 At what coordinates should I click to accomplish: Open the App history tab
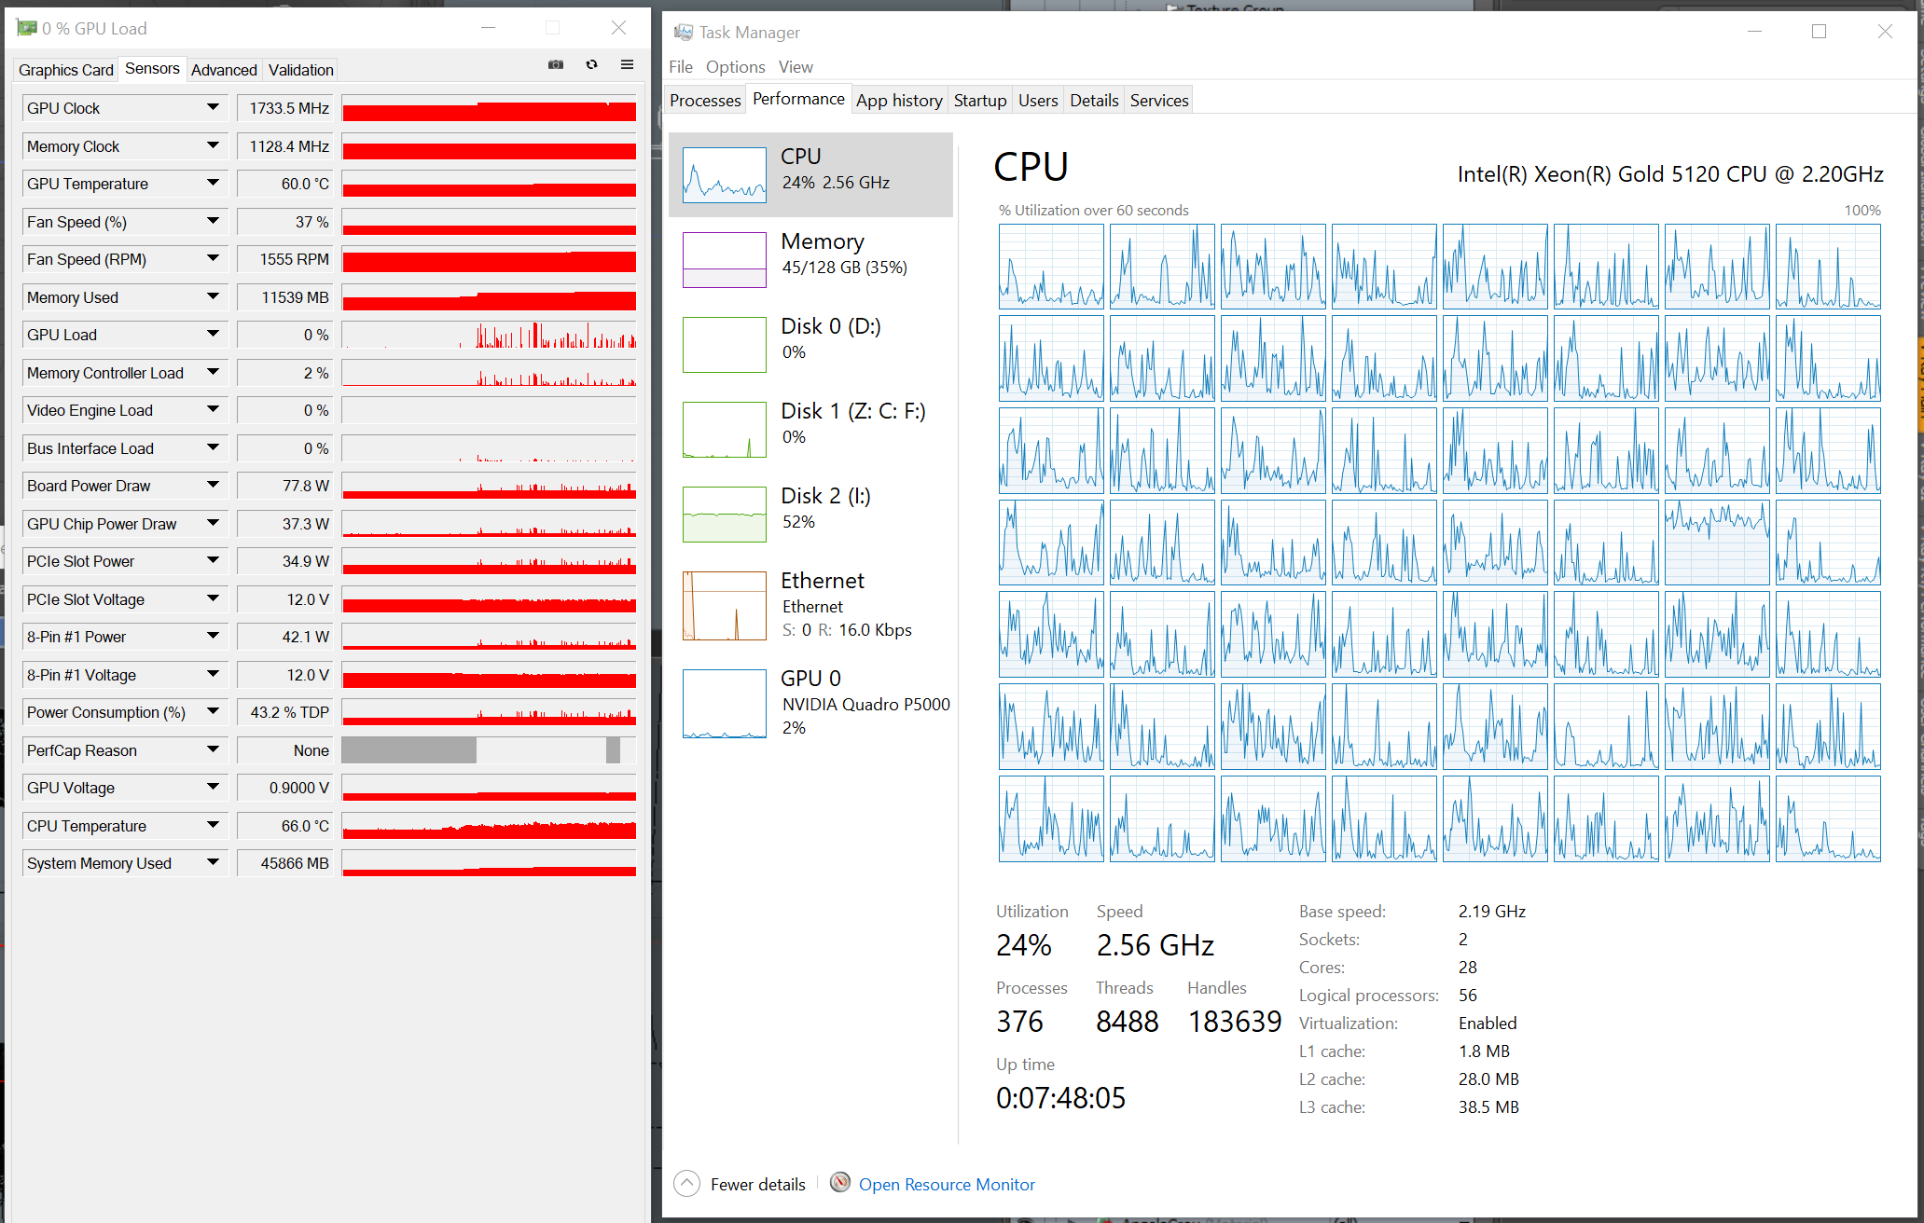[x=899, y=101]
